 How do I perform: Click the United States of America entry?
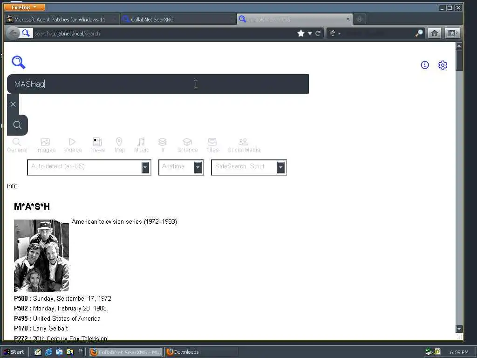click(x=67, y=318)
